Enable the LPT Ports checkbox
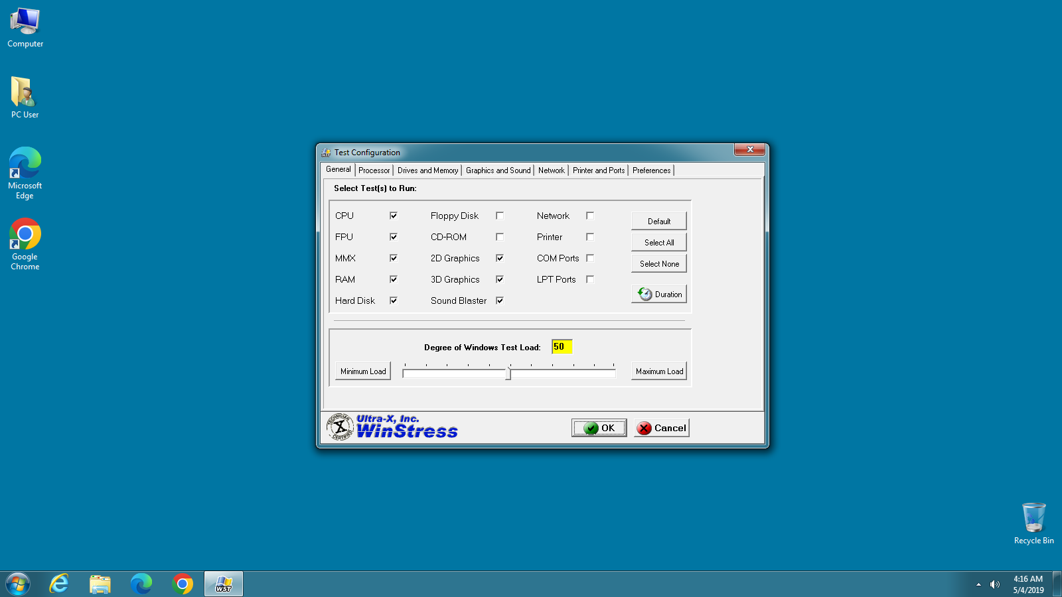Screen dimensions: 1062x597 tap(590, 279)
